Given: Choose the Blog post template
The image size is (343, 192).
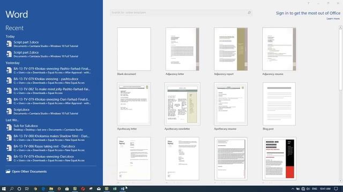Looking at the screenshot, I should [x=279, y=106].
